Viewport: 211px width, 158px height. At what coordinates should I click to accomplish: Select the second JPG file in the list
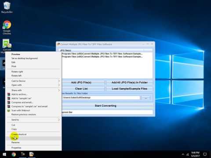(102, 57)
